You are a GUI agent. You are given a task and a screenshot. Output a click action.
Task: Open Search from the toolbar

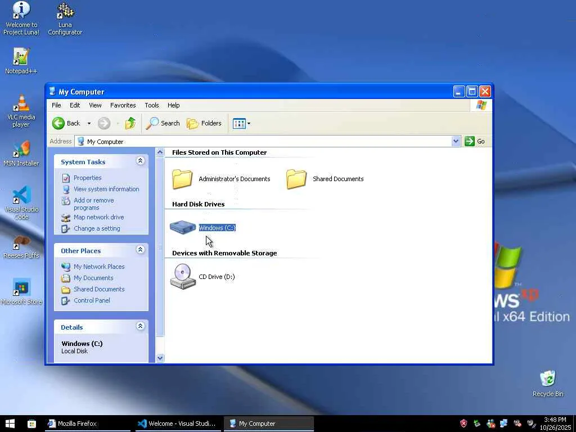pyautogui.click(x=163, y=123)
